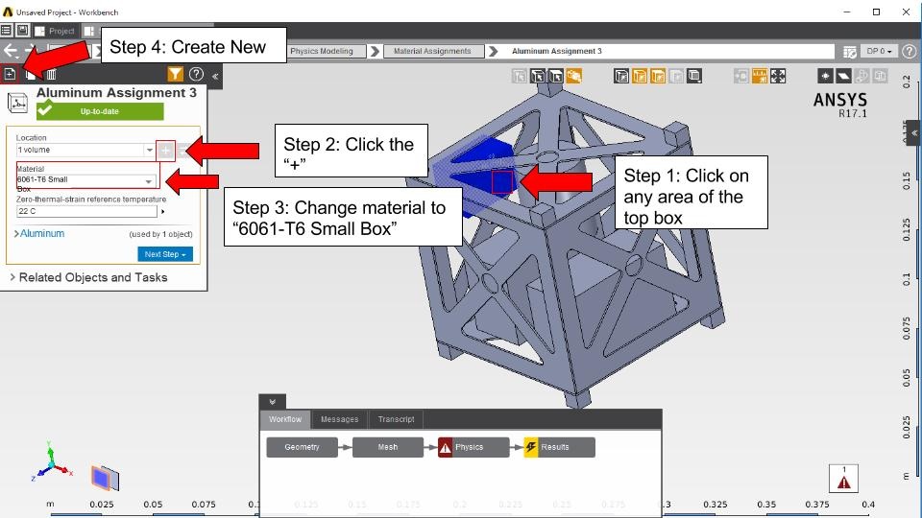Screen dimensions: 922x518
Task: Click the icon left of DP 0
Action: coord(850,52)
